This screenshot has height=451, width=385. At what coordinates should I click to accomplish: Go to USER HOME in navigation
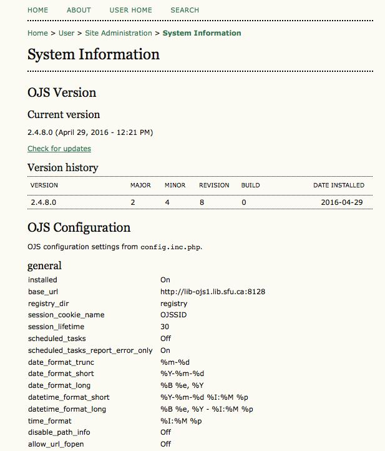coord(131,10)
